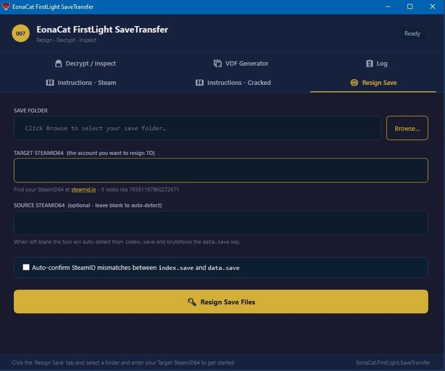This screenshot has width=445, height=371.
Task: Focus the Save Folder path field
Action: click(x=197, y=128)
